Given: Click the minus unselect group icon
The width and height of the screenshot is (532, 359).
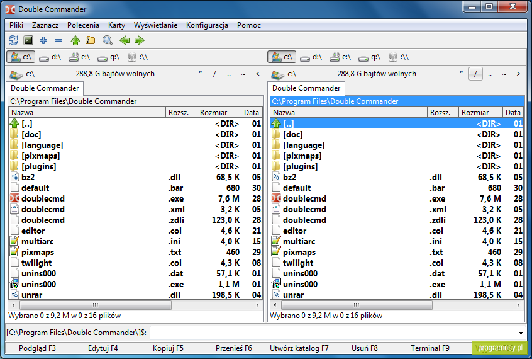Looking at the screenshot, I should click(x=58, y=40).
